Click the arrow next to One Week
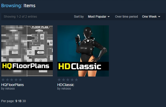The height and width of the screenshot is (107, 166). 159,17
